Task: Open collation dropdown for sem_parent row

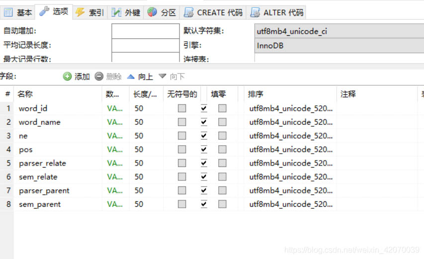Action: pyautogui.click(x=291, y=204)
